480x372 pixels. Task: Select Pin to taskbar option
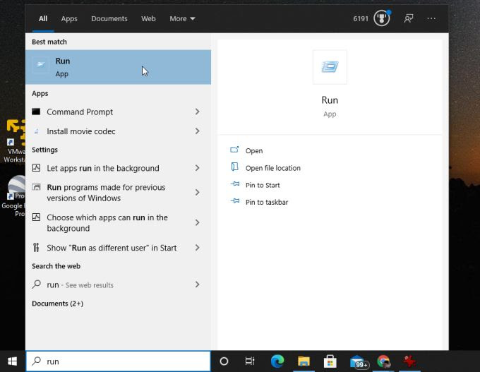click(x=266, y=202)
